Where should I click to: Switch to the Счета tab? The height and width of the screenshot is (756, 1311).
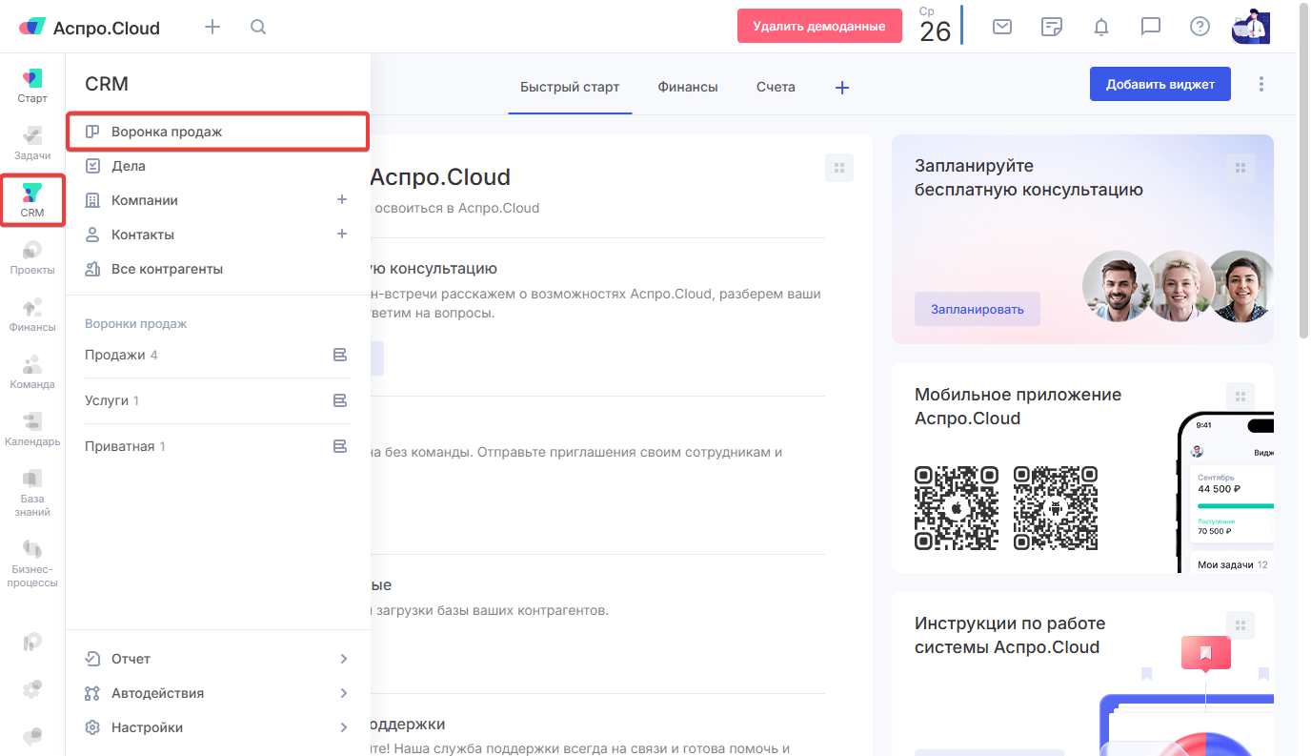[x=776, y=87]
